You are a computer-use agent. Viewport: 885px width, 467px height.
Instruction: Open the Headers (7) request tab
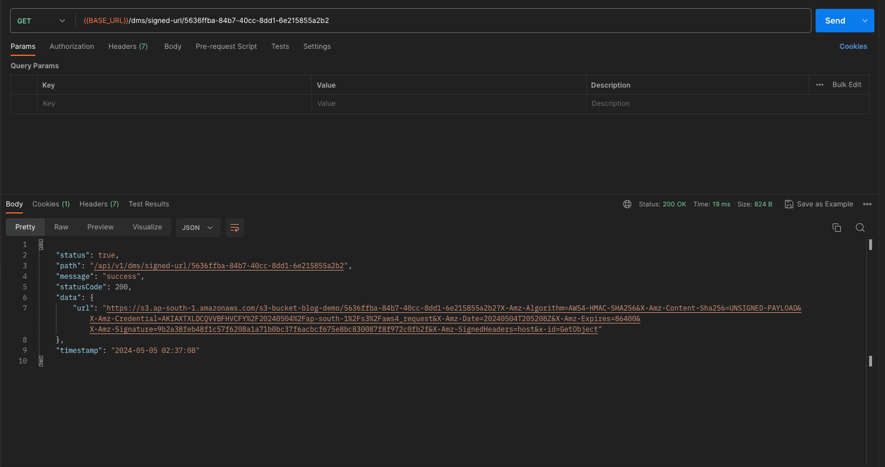[128, 46]
